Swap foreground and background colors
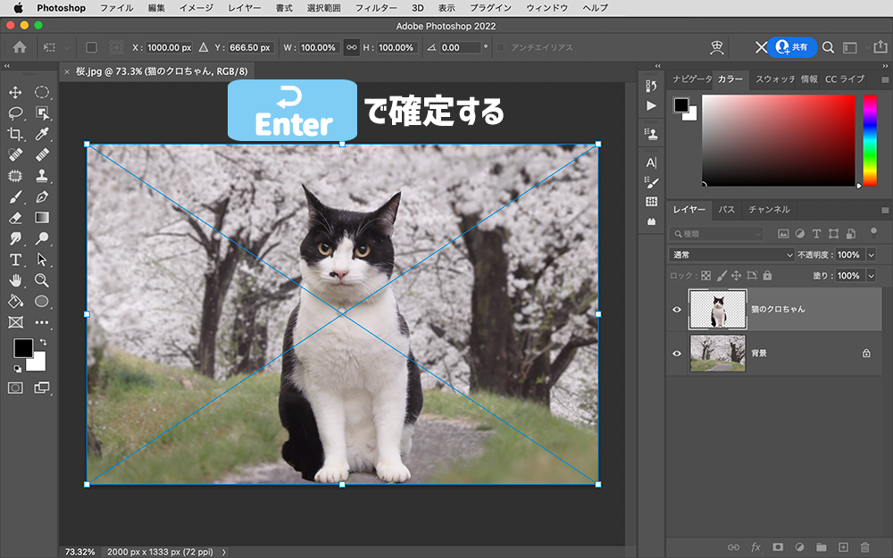The image size is (893, 558). pos(43,342)
